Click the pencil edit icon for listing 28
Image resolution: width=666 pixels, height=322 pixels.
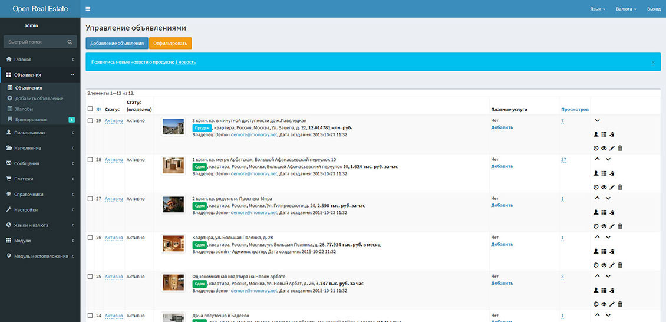pos(612,187)
